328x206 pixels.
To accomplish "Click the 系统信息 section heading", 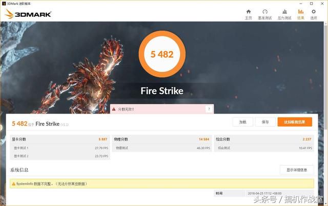I will pyautogui.click(x=19, y=170).
